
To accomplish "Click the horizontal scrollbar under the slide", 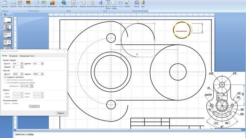I will [x=130, y=130].
